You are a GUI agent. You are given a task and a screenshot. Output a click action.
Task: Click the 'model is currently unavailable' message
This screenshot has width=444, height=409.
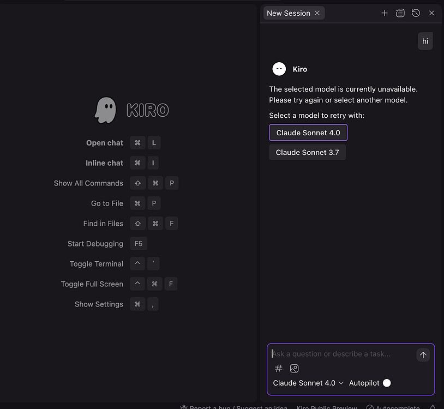(343, 94)
